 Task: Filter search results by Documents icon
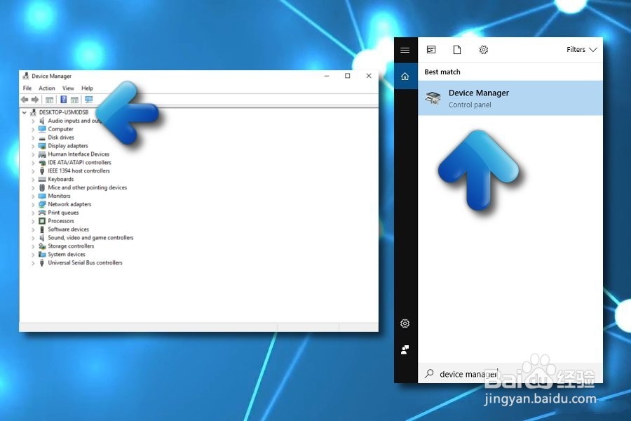point(456,50)
